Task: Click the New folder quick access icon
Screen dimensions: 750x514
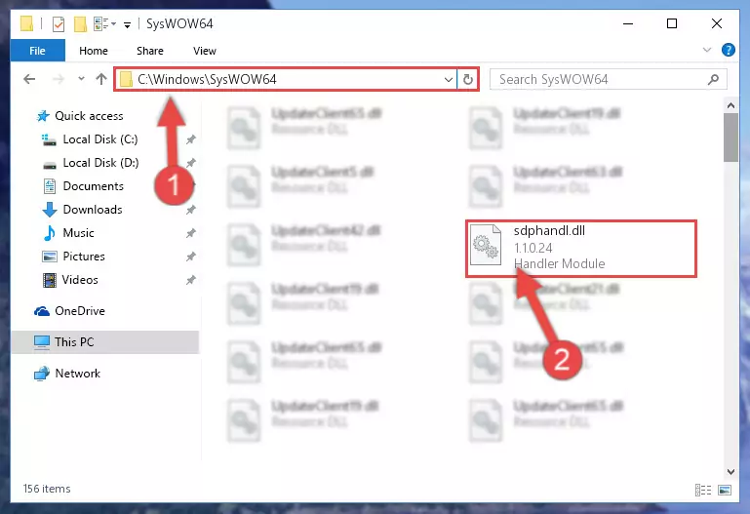Action: 80,24
